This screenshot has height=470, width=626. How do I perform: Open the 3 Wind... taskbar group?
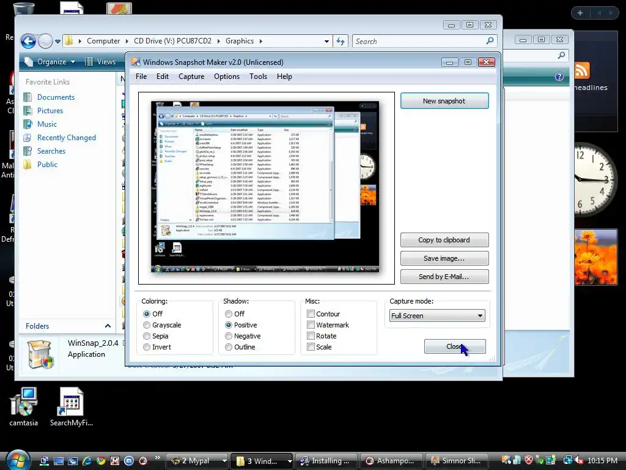click(x=262, y=461)
